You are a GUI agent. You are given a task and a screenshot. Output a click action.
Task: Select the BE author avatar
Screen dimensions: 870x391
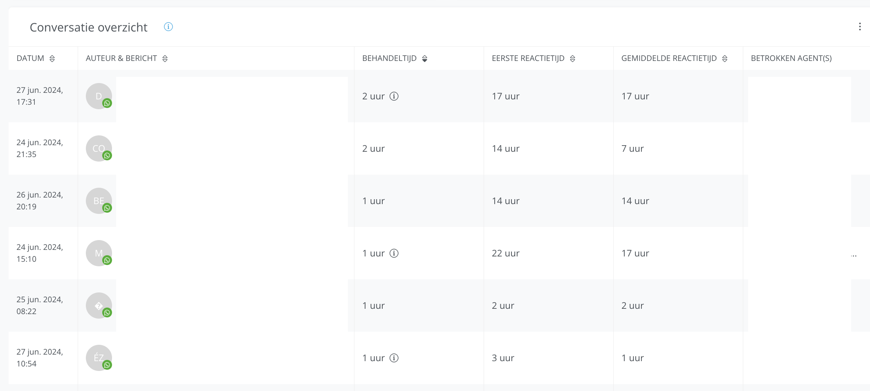pos(99,201)
